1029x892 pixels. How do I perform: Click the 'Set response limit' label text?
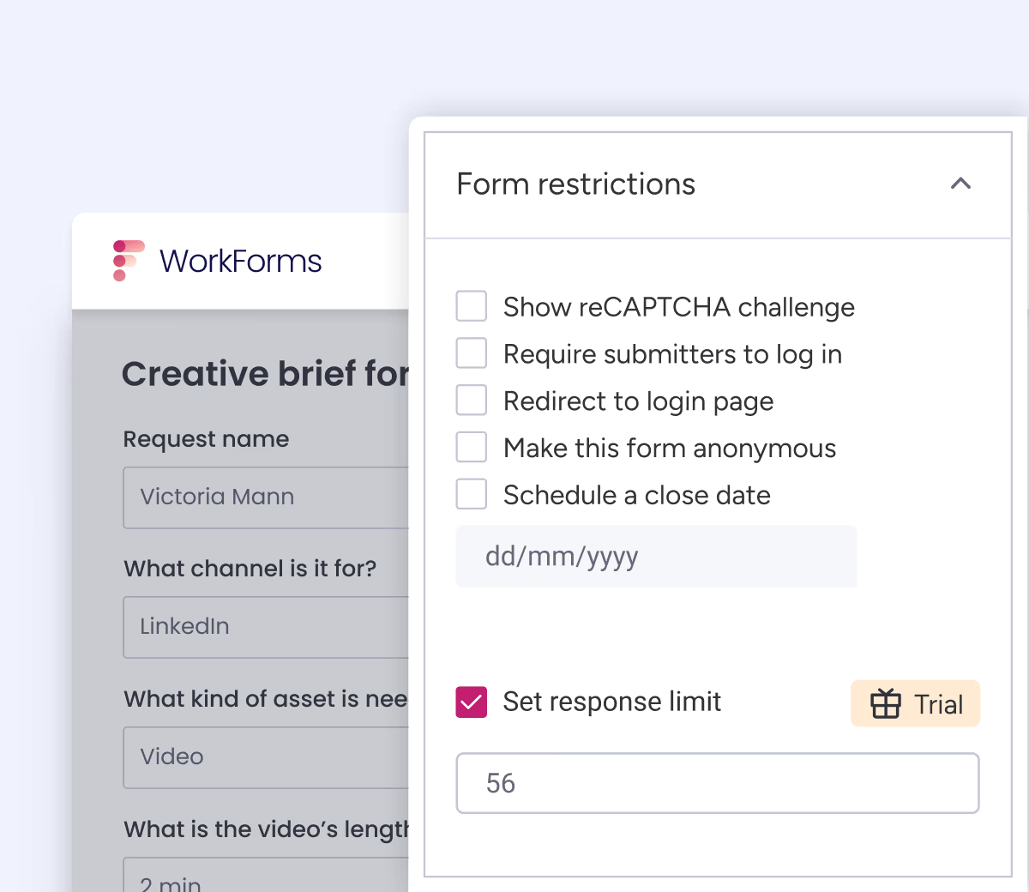pos(612,702)
